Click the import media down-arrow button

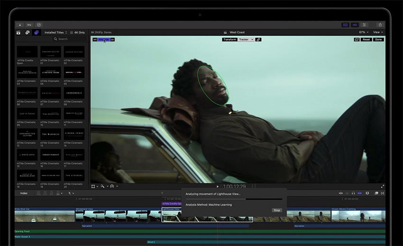pos(20,25)
